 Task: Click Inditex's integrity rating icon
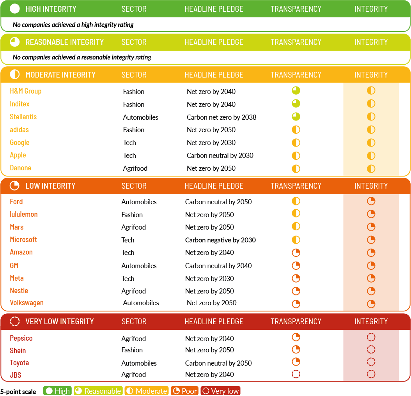pyautogui.click(x=371, y=104)
